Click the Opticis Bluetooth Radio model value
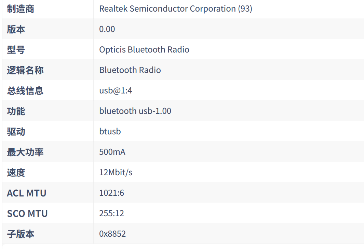The height and width of the screenshot is (249, 364). 144,50
